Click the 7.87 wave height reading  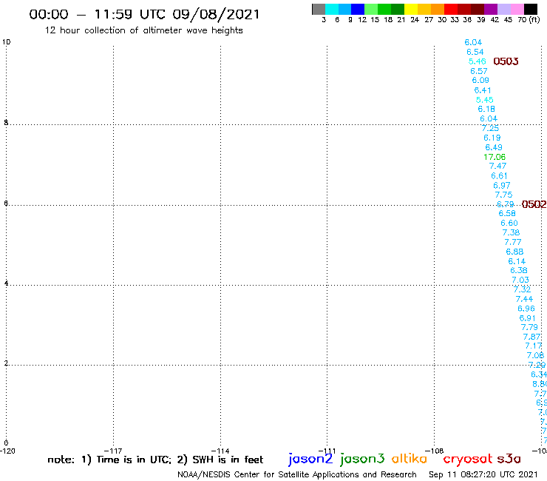point(531,337)
